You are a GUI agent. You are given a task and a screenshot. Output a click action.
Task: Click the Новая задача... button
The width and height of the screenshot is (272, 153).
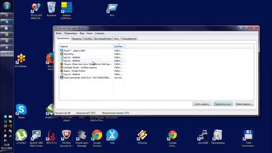244,104
